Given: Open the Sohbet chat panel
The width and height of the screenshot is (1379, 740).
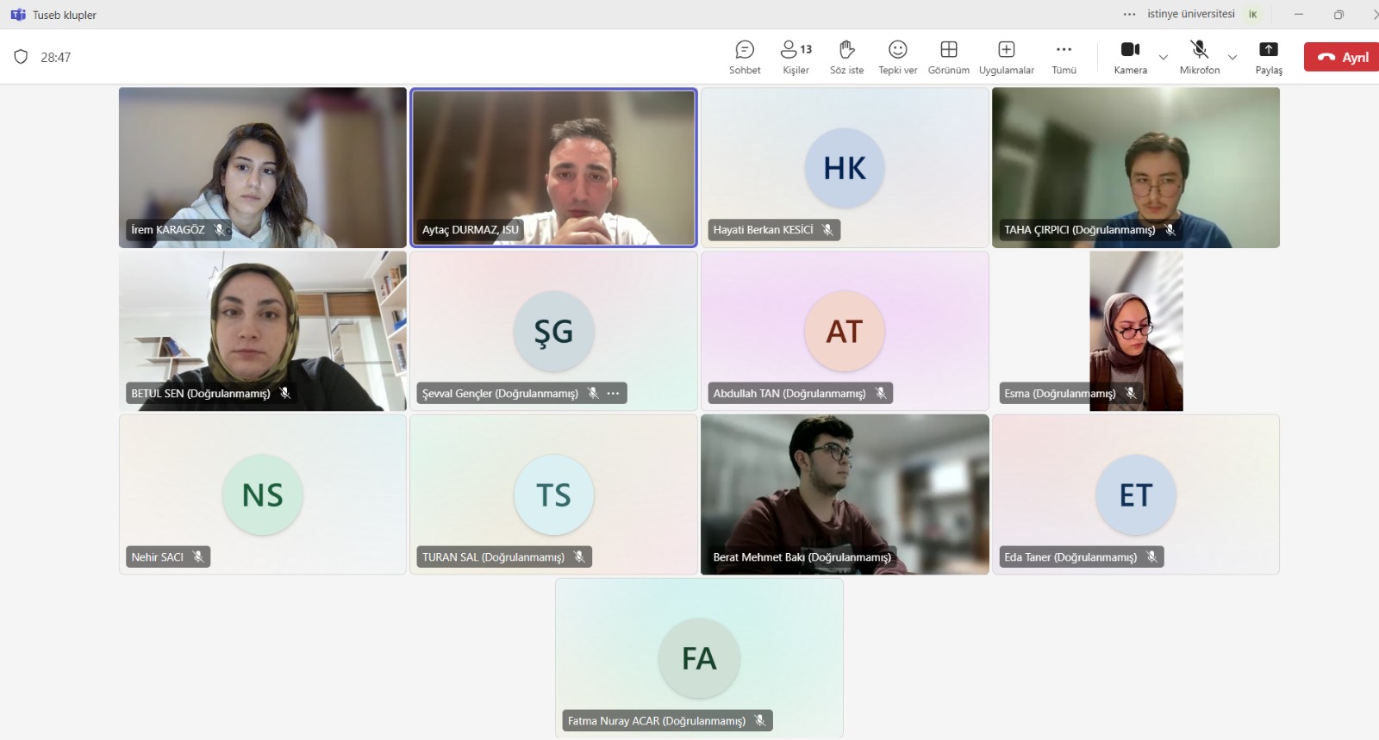Looking at the screenshot, I should (745, 57).
